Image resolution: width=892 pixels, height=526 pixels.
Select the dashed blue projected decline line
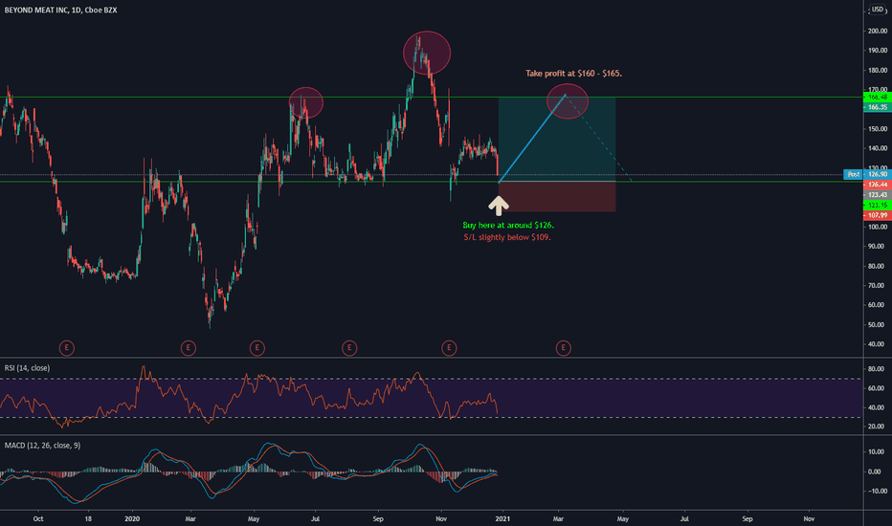click(x=598, y=138)
